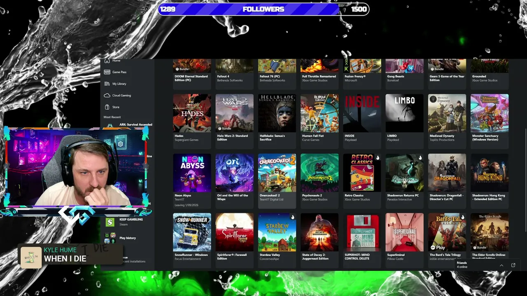The image size is (527, 296).
Task: Open the Shadowrun: Hong Kong cover
Action: pos(490,173)
